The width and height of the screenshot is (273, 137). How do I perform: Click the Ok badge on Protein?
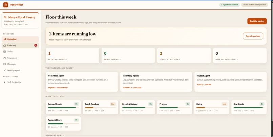point(188,104)
